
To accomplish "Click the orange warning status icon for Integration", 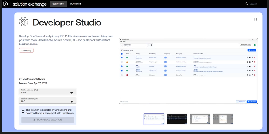I will tap(127, 62).
